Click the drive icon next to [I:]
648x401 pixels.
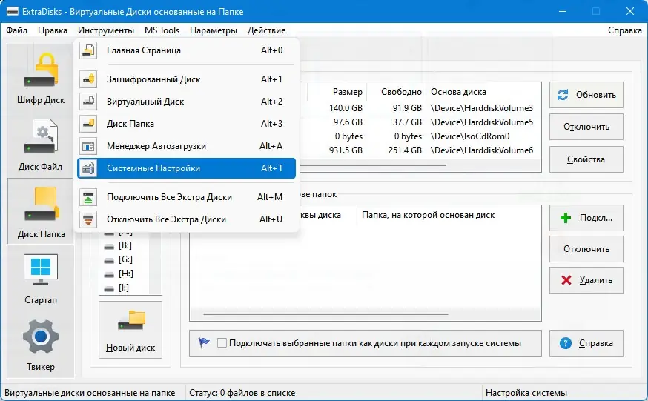click(x=109, y=288)
